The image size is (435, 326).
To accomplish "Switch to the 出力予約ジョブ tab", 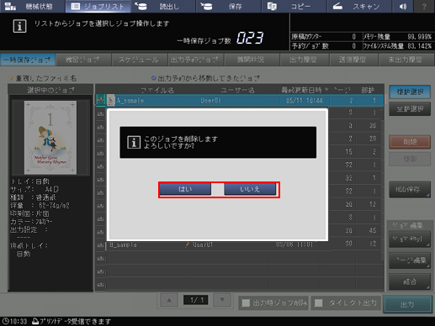I will [195, 60].
